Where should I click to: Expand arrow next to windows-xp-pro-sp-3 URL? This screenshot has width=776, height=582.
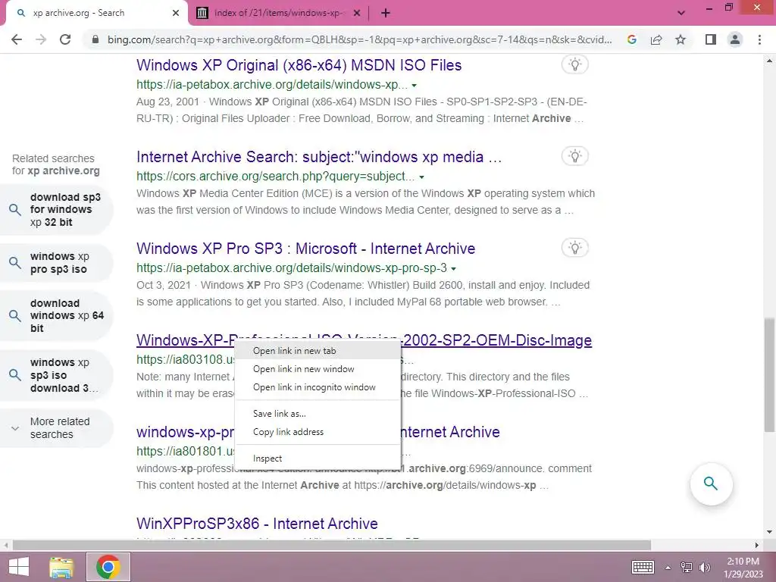pyautogui.click(x=453, y=269)
